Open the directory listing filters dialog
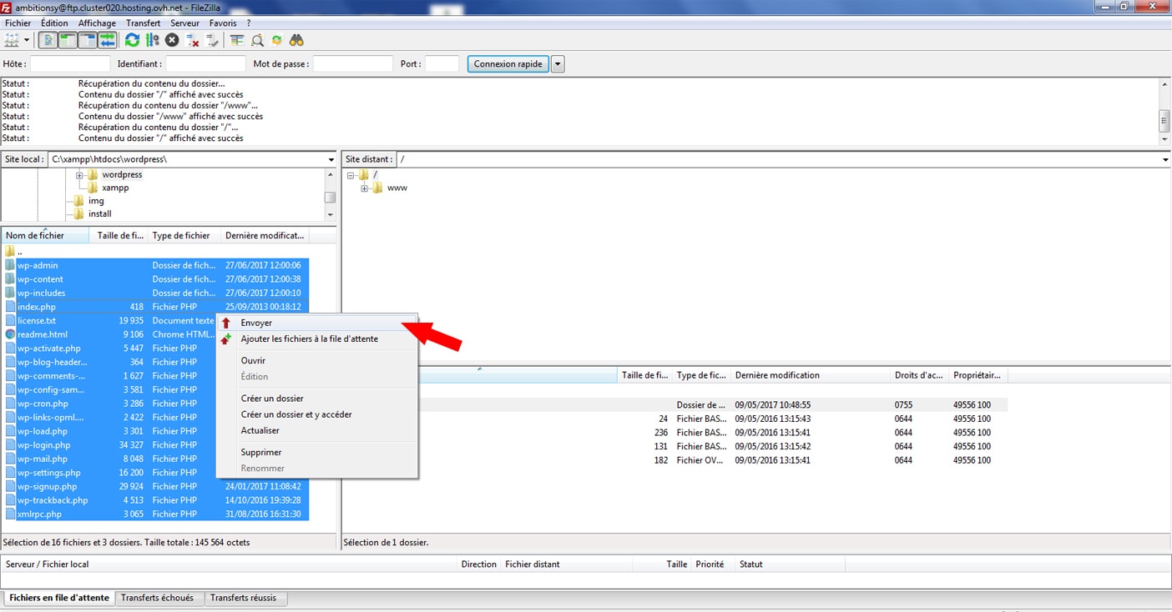Viewport: 1172px width, 612px height. tap(237, 40)
